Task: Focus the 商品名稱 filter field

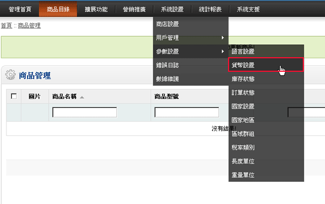Action: [x=84, y=112]
